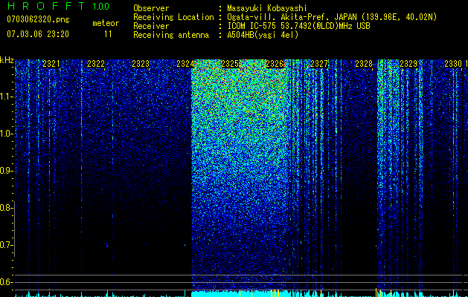The width and height of the screenshot is (468, 297).
Task: Click the 2330 time marker
Action: 453,64
